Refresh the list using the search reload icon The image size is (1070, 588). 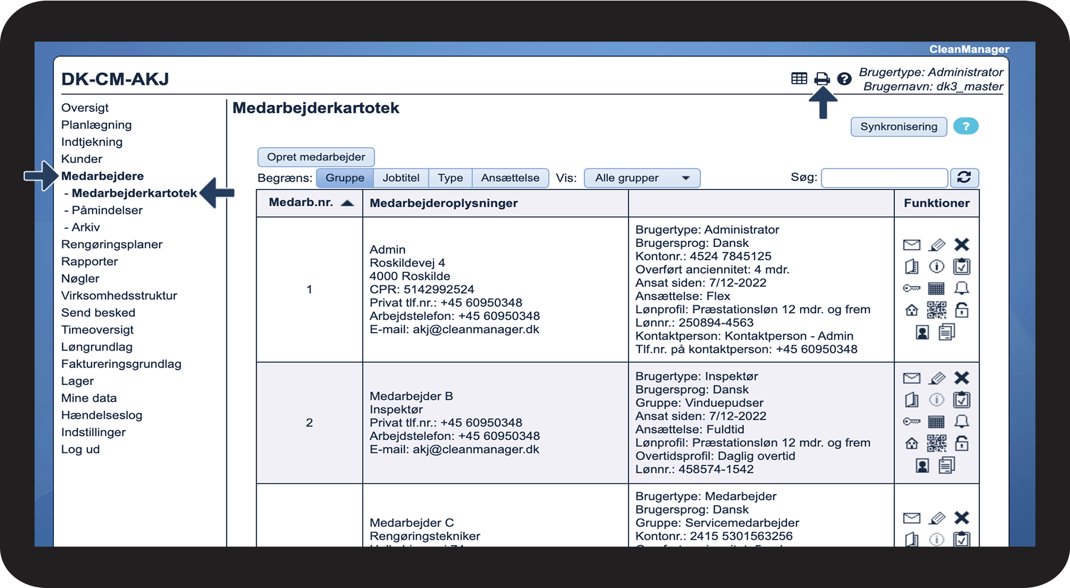pyautogui.click(x=964, y=177)
